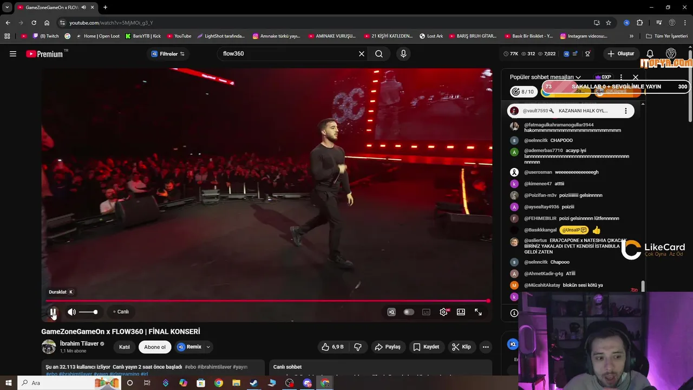The image size is (693, 390).
Task: Open the player settings gear
Action: tap(444, 312)
